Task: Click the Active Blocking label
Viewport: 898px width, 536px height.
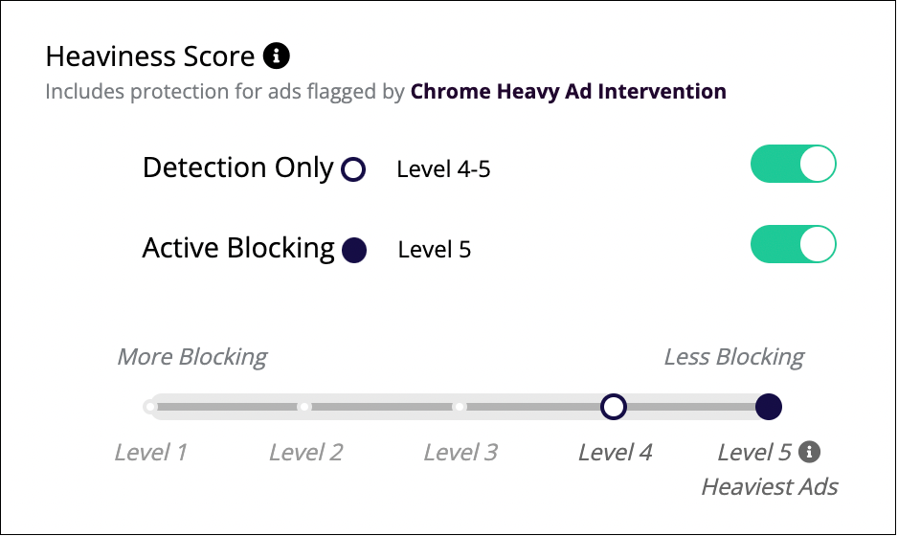Action: pyautogui.click(x=238, y=249)
